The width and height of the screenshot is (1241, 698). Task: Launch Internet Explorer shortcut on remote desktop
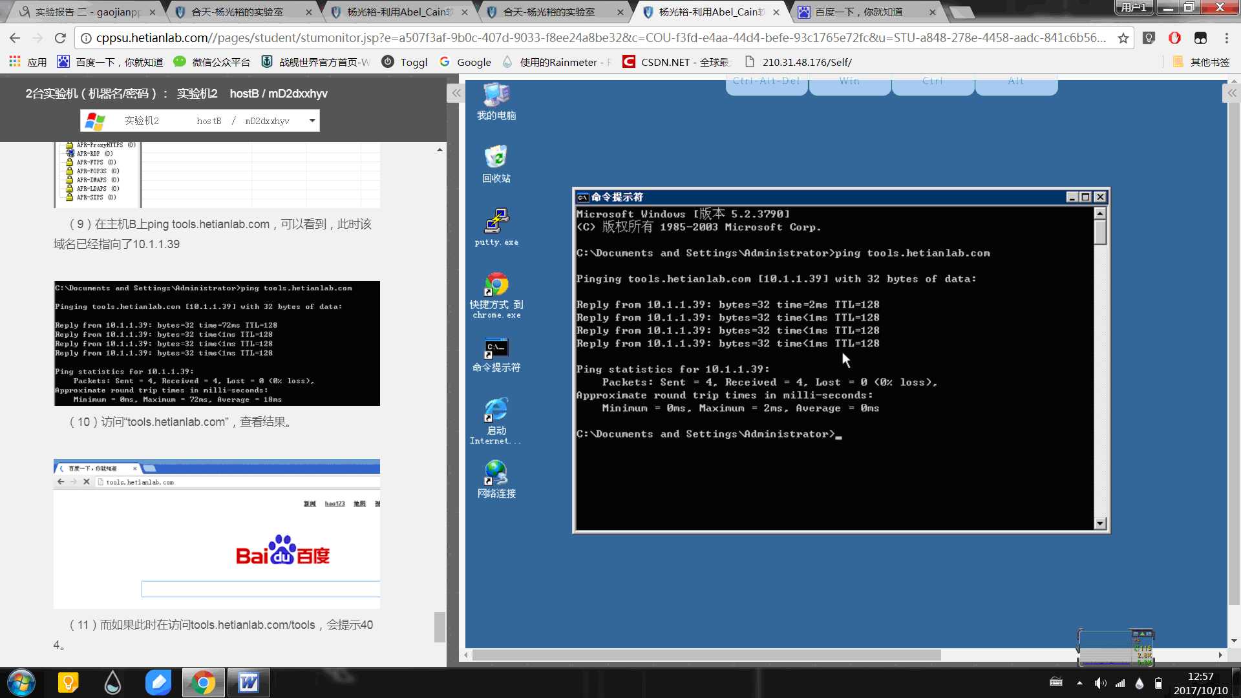pyautogui.click(x=496, y=421)
